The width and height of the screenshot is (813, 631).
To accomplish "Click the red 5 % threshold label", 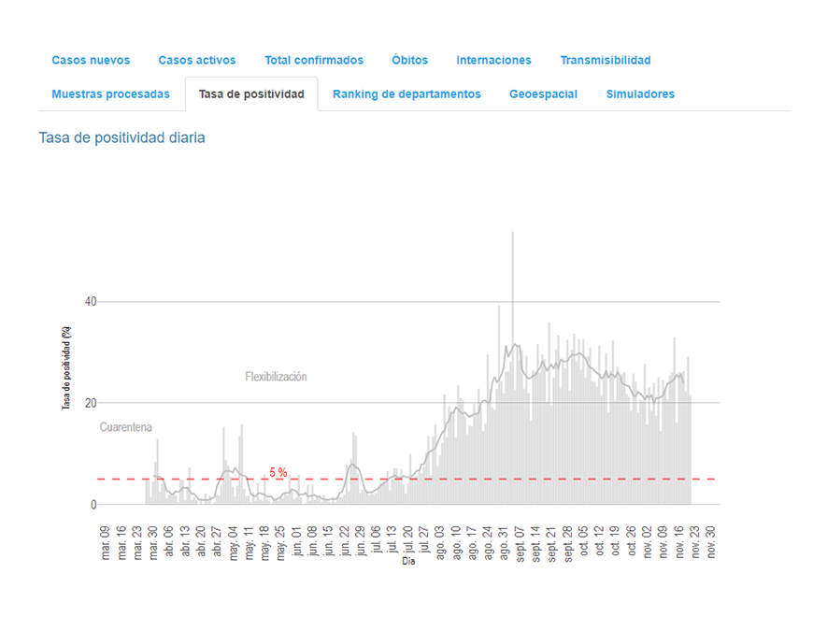I will (x=278, y=472).
